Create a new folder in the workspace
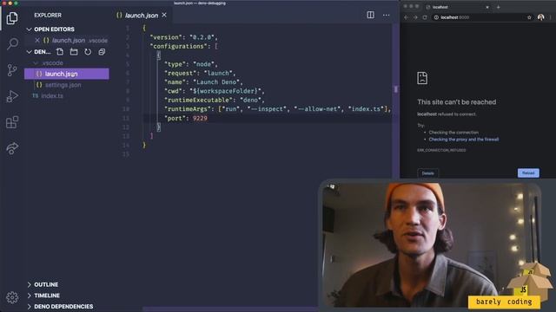The width and height of the screenshot is (556, 312). point(74,52)
